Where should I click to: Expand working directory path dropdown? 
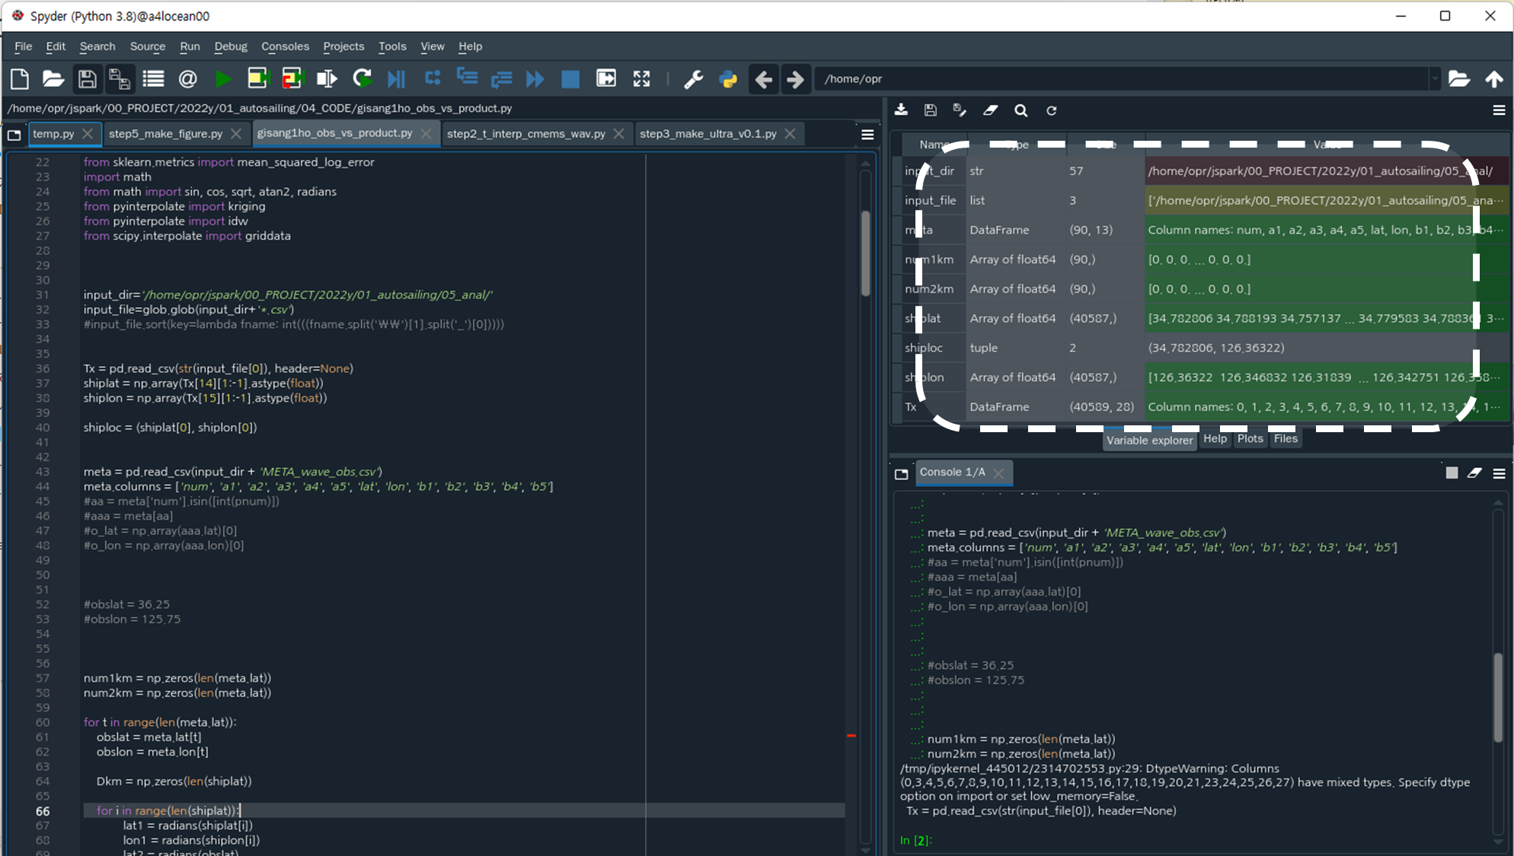pos(1435,78)
